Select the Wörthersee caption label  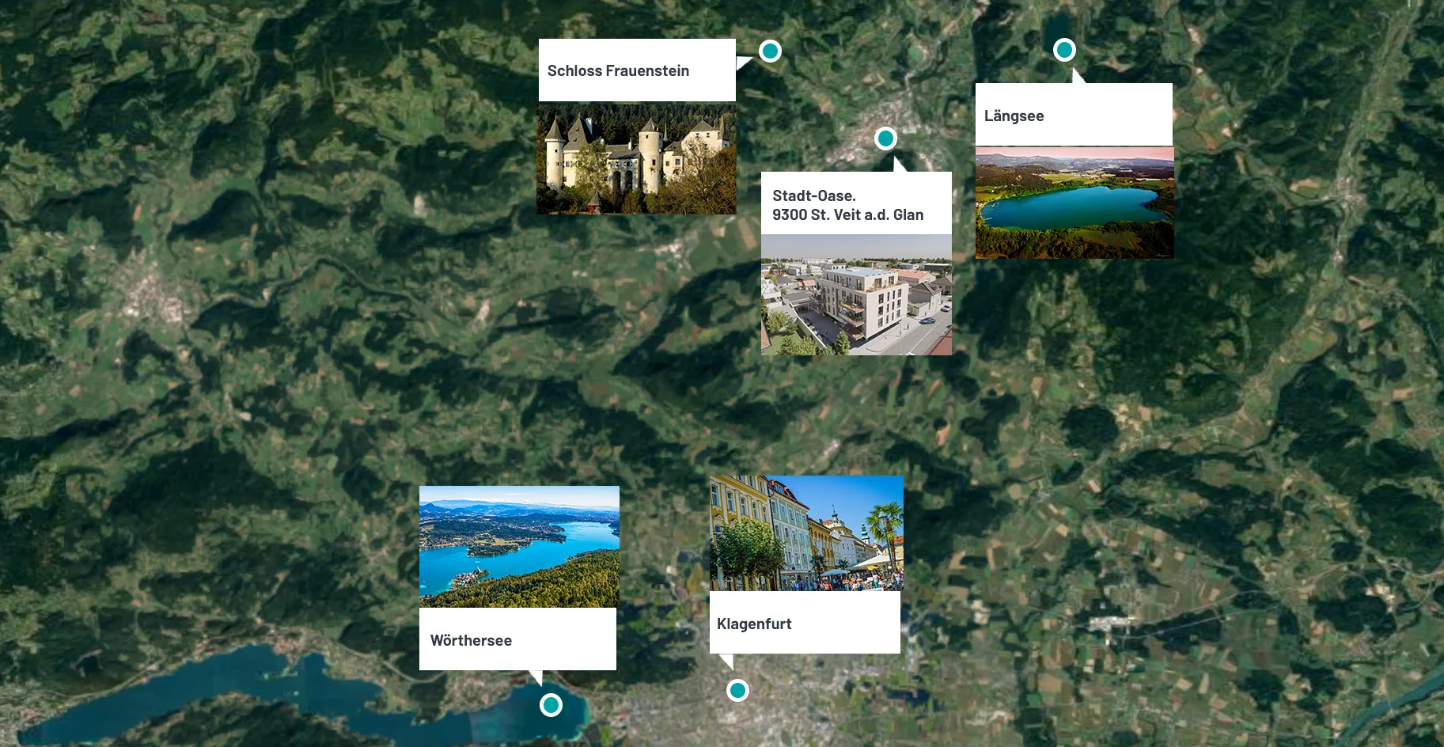tap(471, 641)
